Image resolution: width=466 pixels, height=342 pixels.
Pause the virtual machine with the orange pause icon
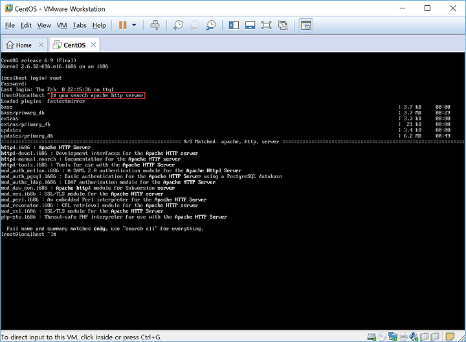coord(123,25)
